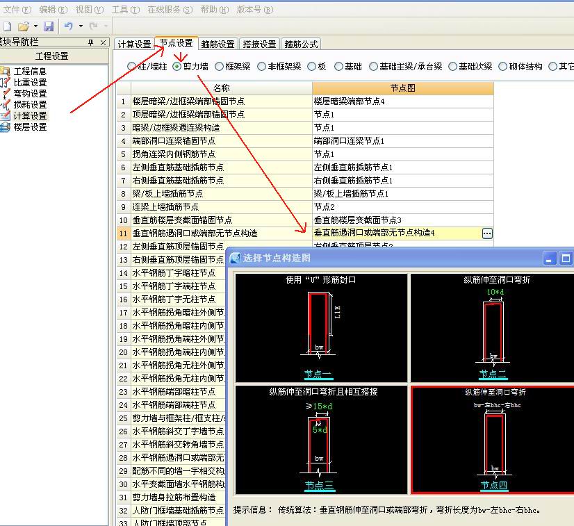
Task: Click the 5*d value in node three diagram
Action: [x=320, y=429]
